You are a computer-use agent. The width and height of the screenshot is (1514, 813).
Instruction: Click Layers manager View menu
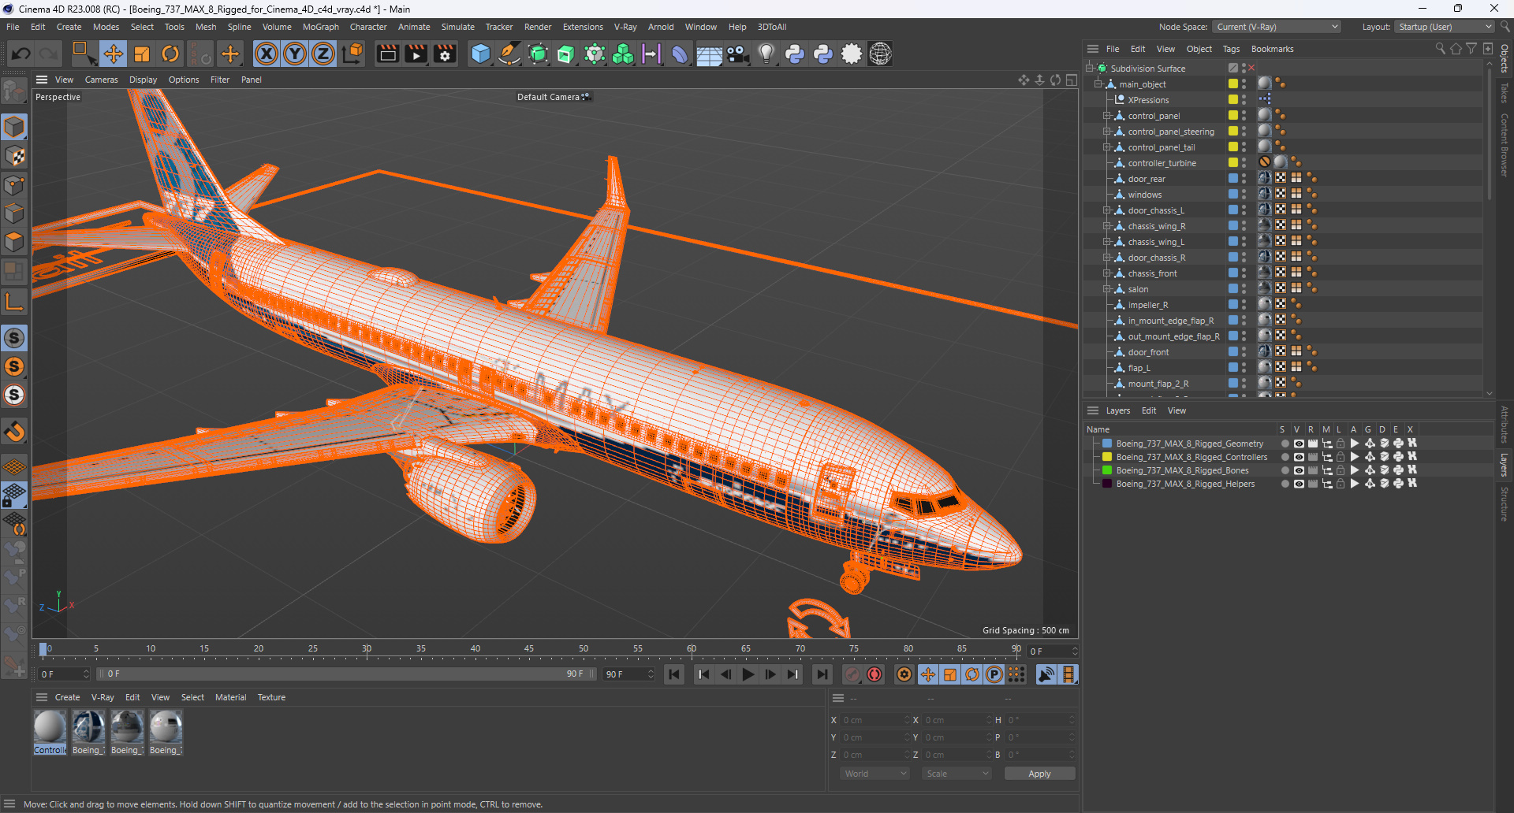pyautogui.click(x=1177, y=410)
